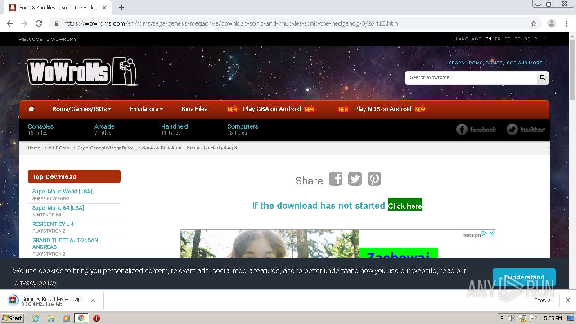576x324 pixels.
Task: Open the twitter link in the header
Action: tap(526, 130)
